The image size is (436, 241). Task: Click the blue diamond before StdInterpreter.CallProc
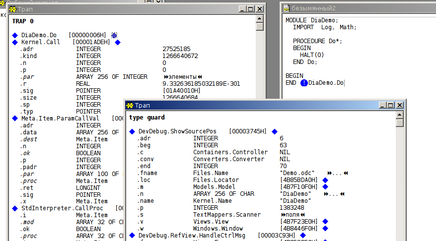point(15,209)
